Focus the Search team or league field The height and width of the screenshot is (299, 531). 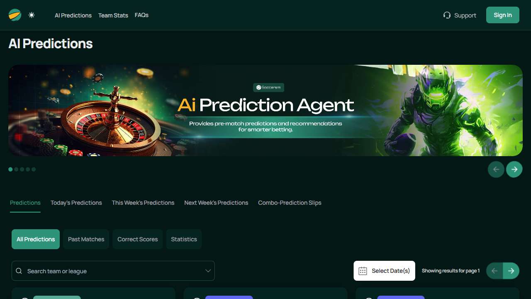[x=113, y=271]
